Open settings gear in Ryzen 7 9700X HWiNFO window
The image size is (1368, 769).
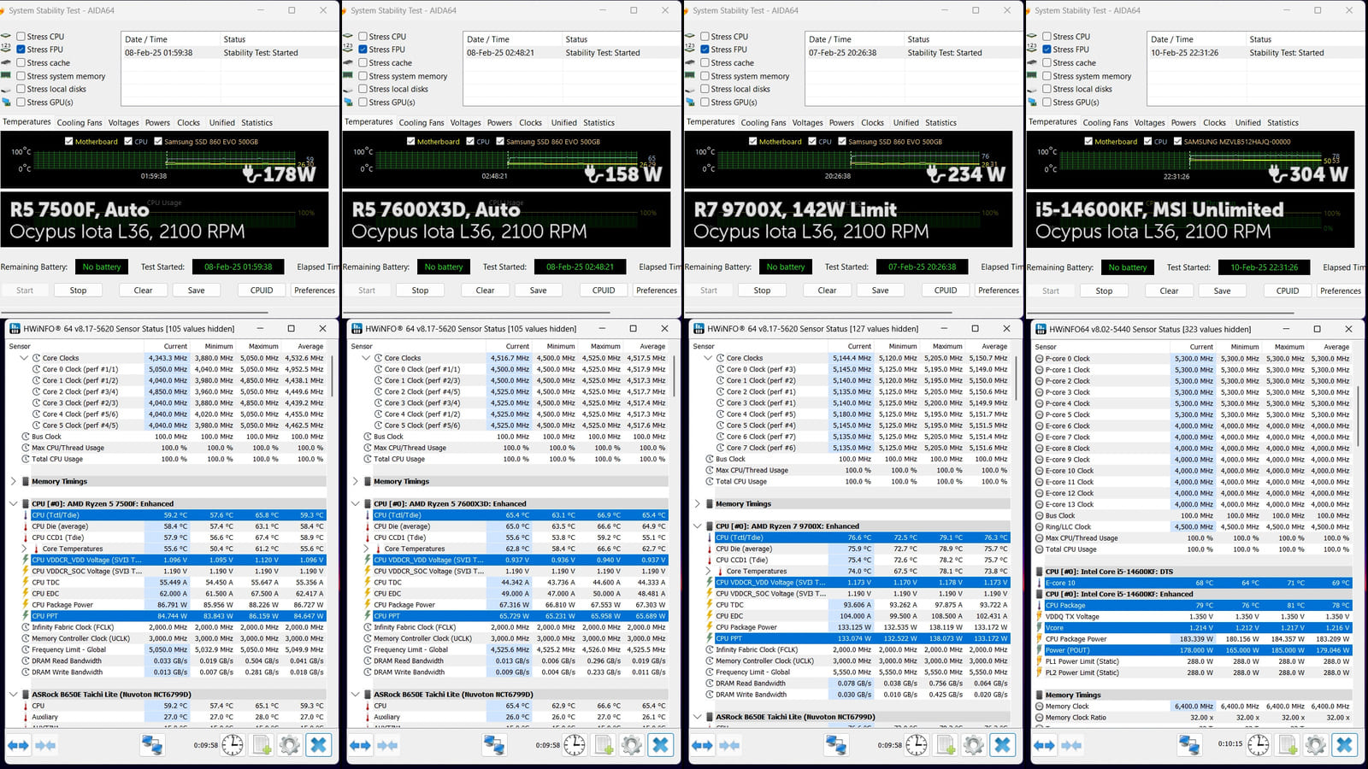tap(974, 745)
